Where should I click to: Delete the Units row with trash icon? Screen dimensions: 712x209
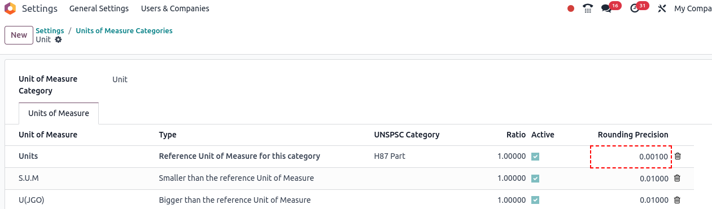coord(678,156)
